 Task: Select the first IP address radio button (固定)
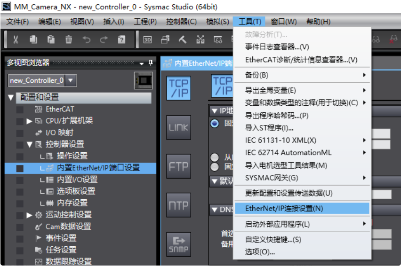pos(215,124)
